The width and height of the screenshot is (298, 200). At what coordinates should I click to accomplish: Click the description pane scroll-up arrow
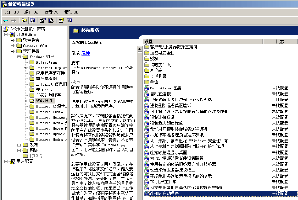tap(139, 49)
